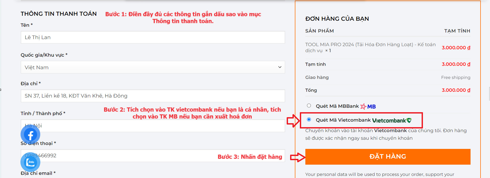Open the Quốc gia/Khu vực dropdown
Screen dimensions: 490x178
(x=153, y=67)
